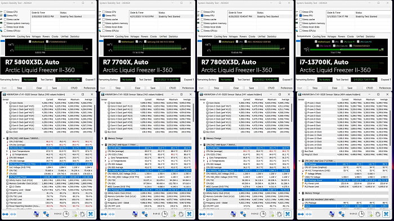The width and height of the screenshot is (394, 221).
Task: Open the settings gear in the 7700X HWiNFO toolbar
Action: click(181, 214)
